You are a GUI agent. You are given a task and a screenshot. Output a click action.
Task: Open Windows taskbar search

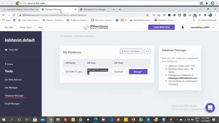[12, 120]
